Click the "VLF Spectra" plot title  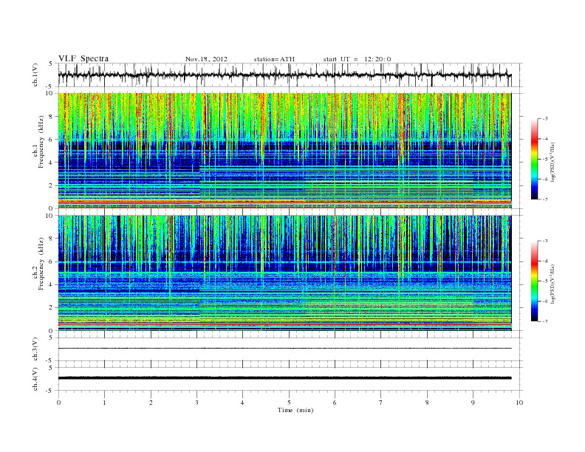[x=83, y=58]
